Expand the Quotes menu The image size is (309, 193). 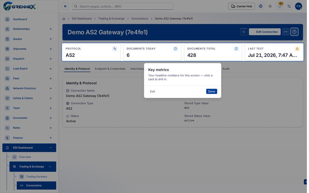click(51, 39)
